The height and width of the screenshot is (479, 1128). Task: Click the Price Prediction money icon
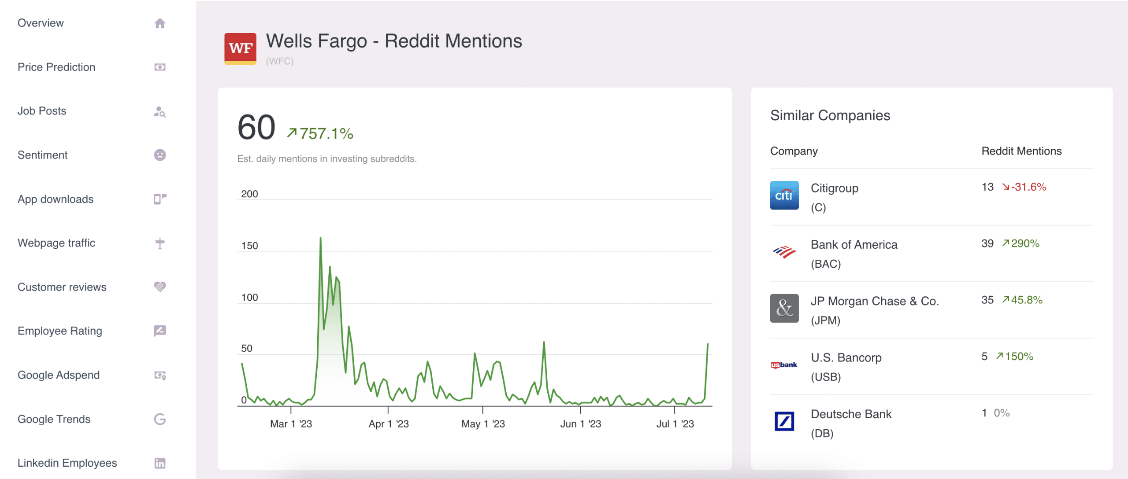click(x=160, y=67)
